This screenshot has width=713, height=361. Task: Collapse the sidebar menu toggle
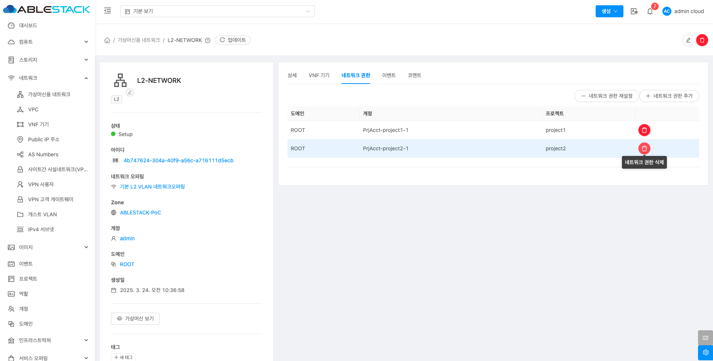[x=108, y=11]
